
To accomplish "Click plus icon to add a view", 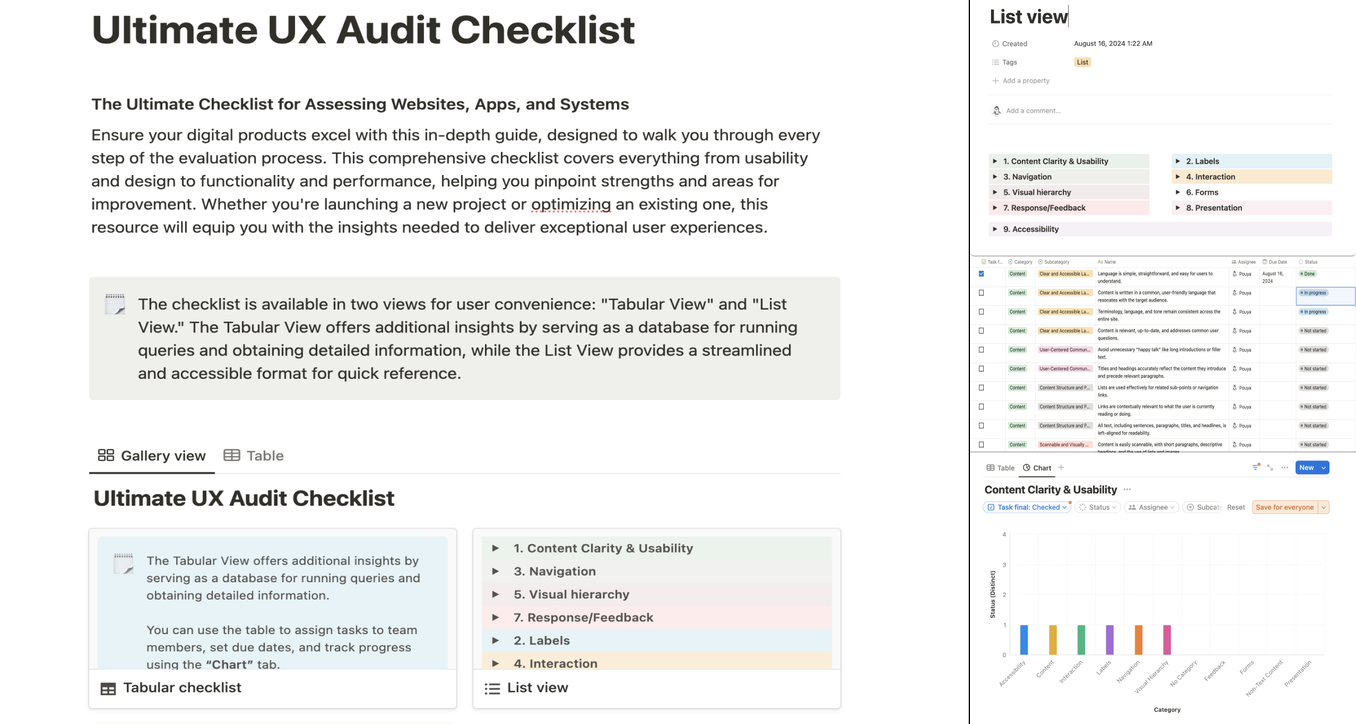I will (1061, 467).
